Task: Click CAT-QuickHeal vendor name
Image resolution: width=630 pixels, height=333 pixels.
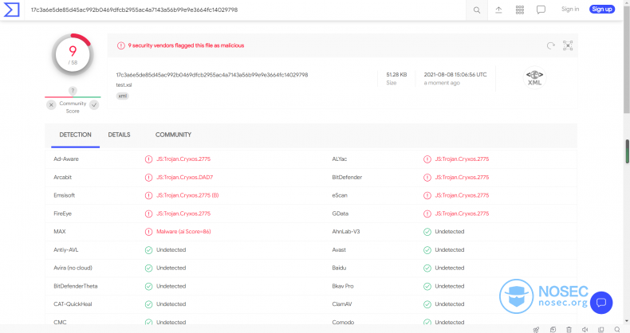Action: [x=73, y=304]
